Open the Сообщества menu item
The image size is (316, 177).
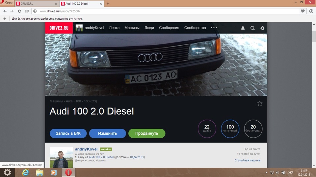[x=195, y=28]
